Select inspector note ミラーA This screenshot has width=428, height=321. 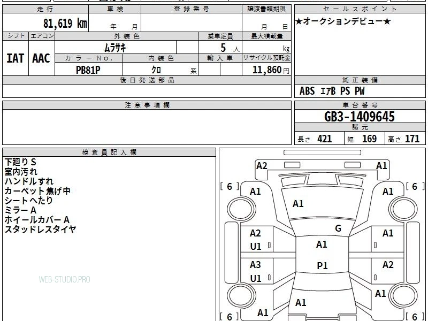pos(20,210)
